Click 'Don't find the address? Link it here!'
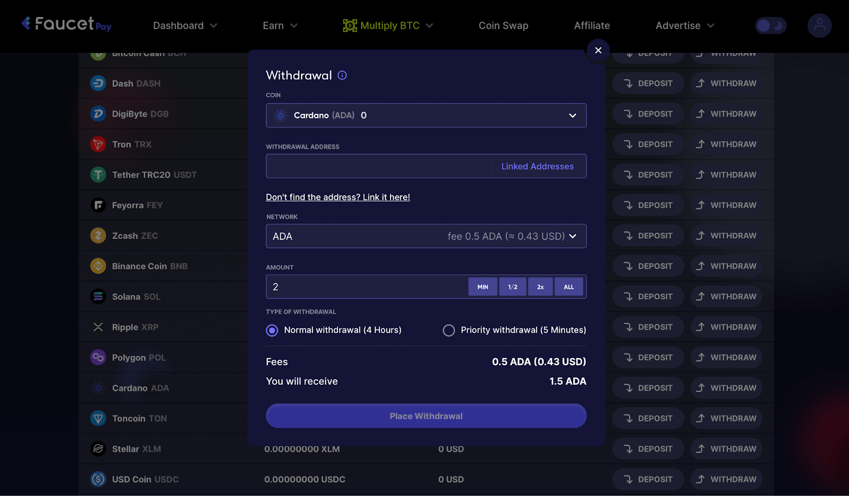The image size is (849, 496). (x=337, y=197)
